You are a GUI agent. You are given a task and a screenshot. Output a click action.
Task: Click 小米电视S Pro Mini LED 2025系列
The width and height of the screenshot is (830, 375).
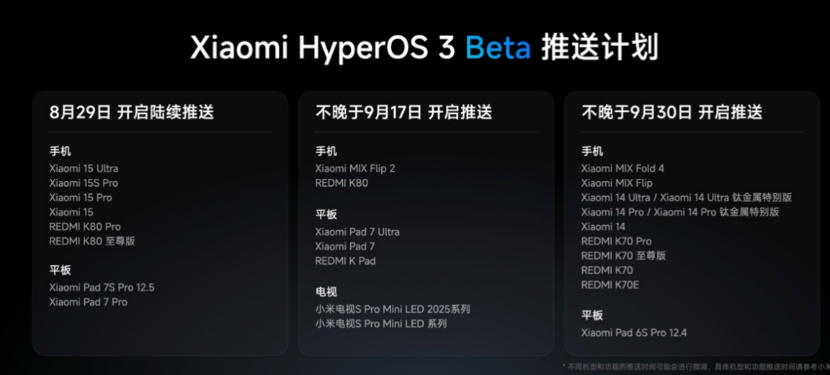(x=393, y=309)
